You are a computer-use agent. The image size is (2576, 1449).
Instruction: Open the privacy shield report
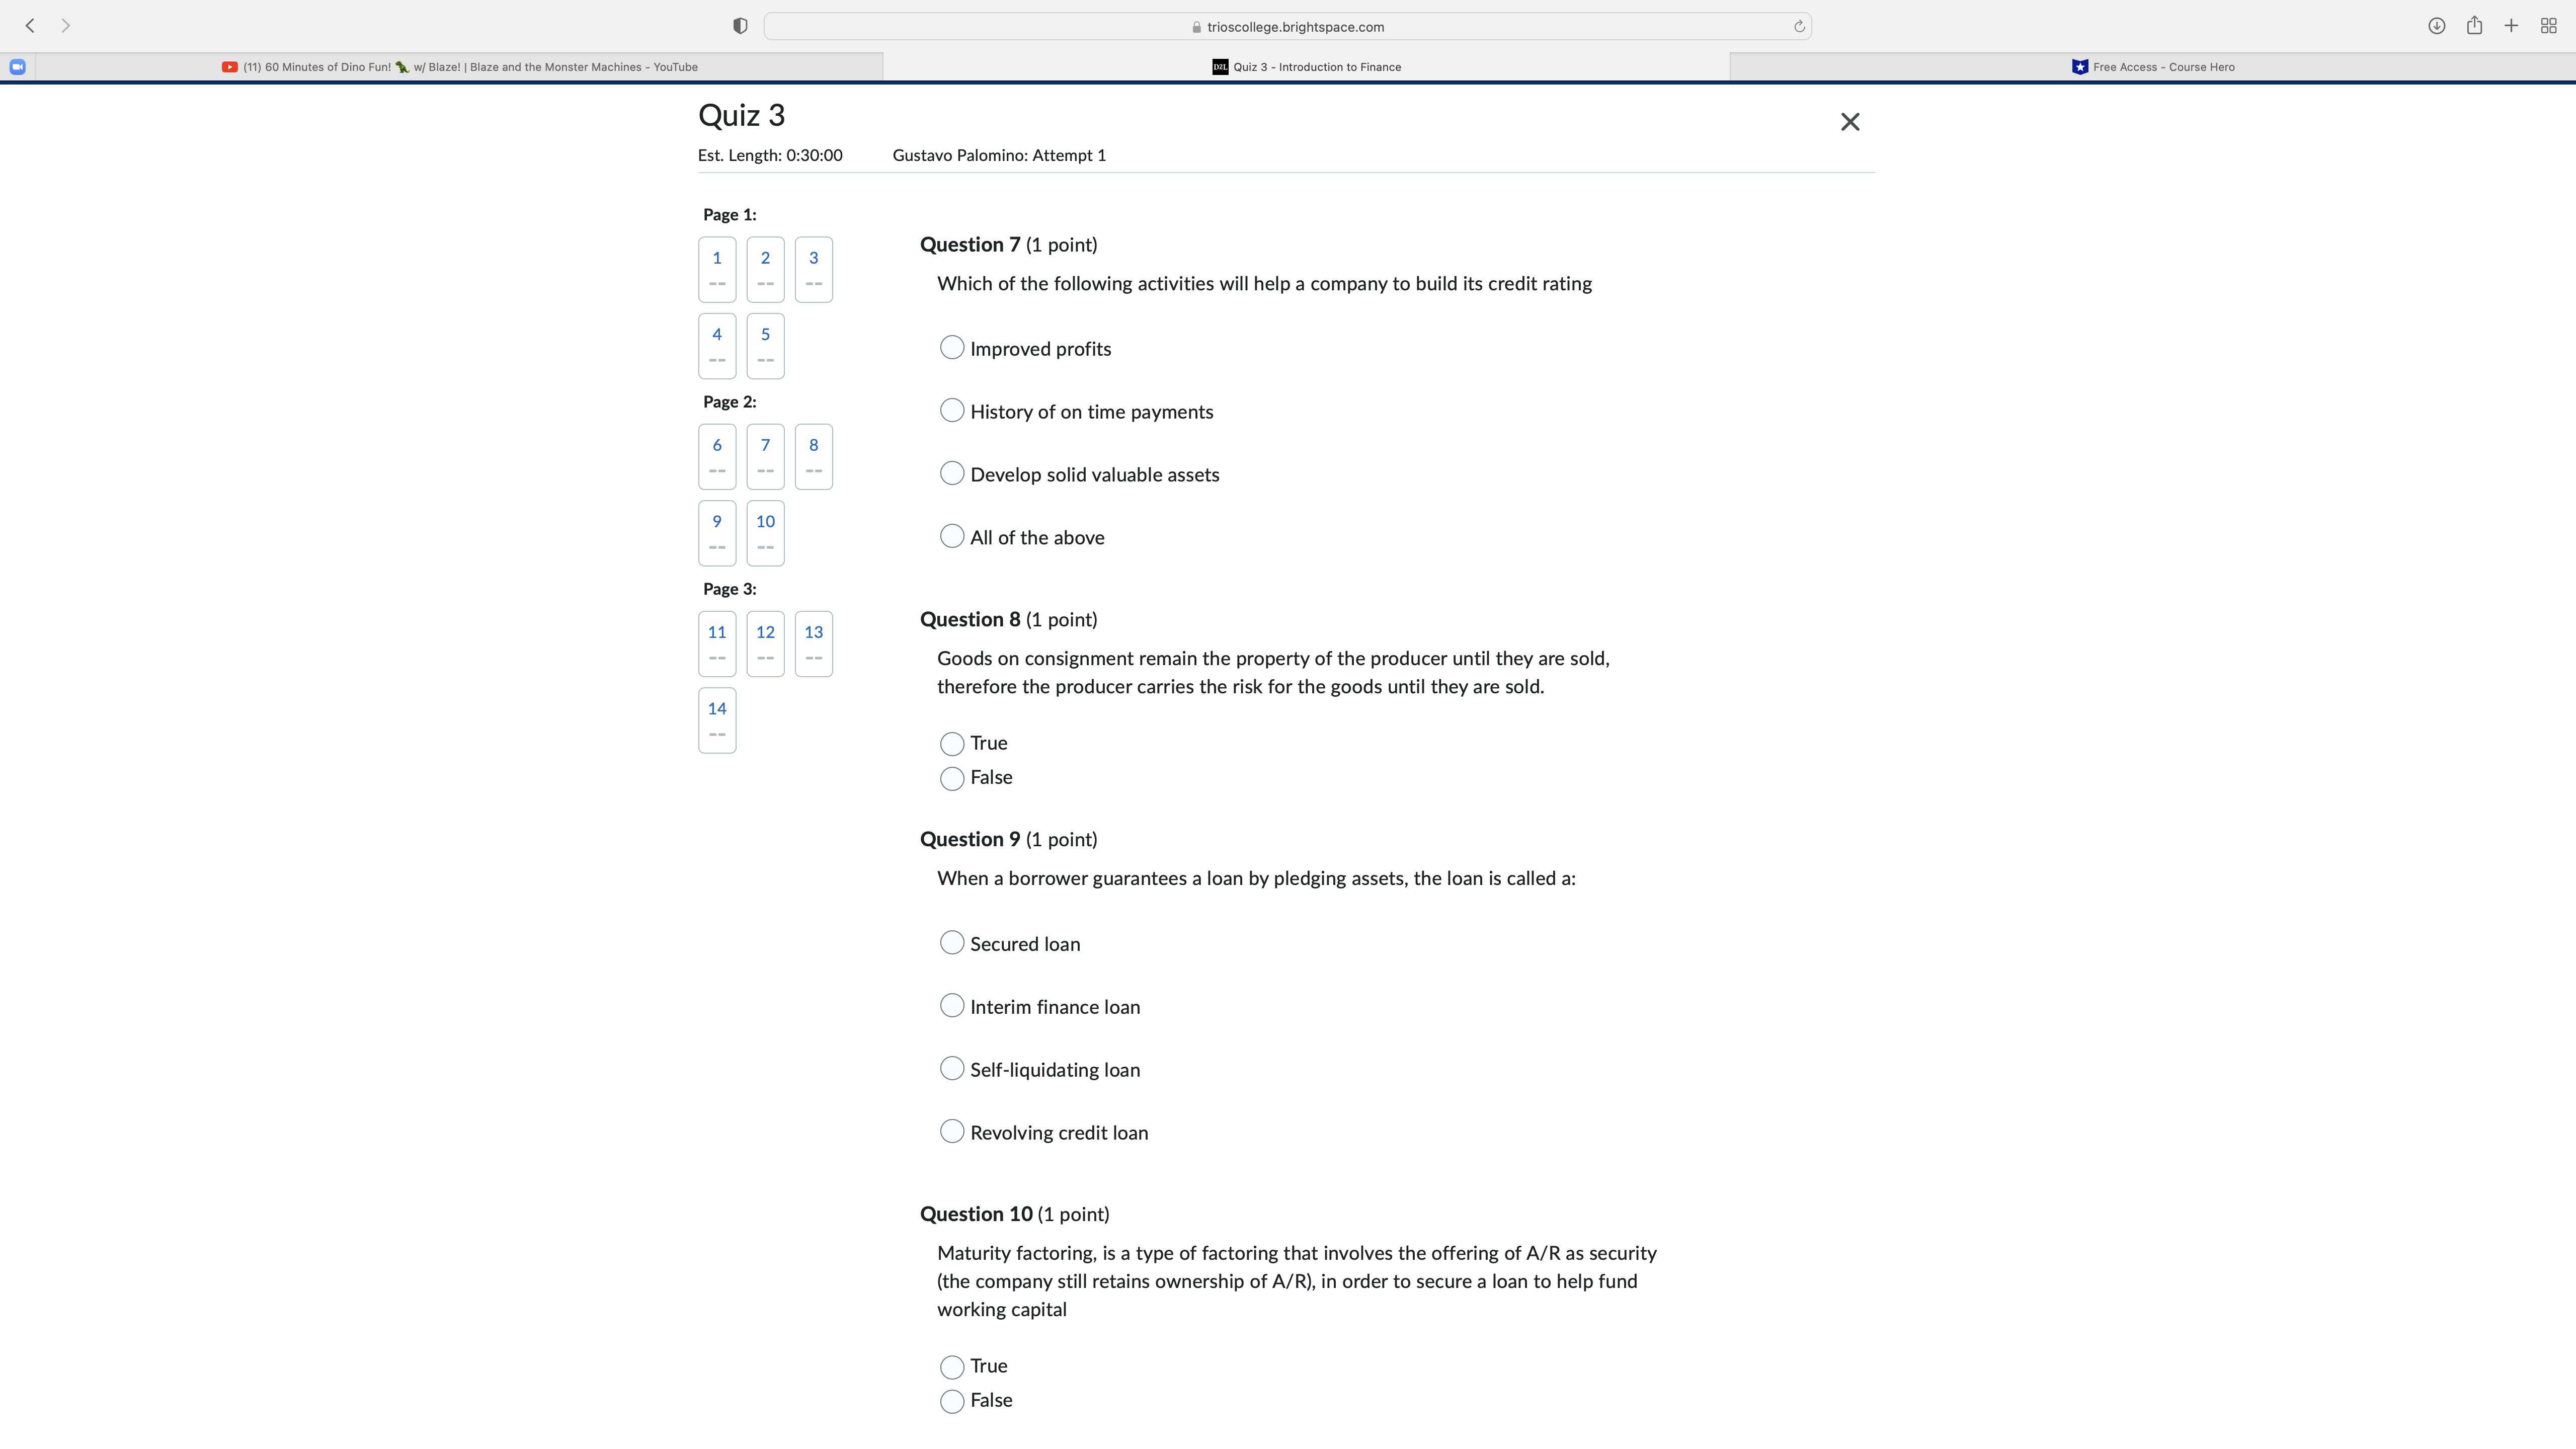[739, 25]
